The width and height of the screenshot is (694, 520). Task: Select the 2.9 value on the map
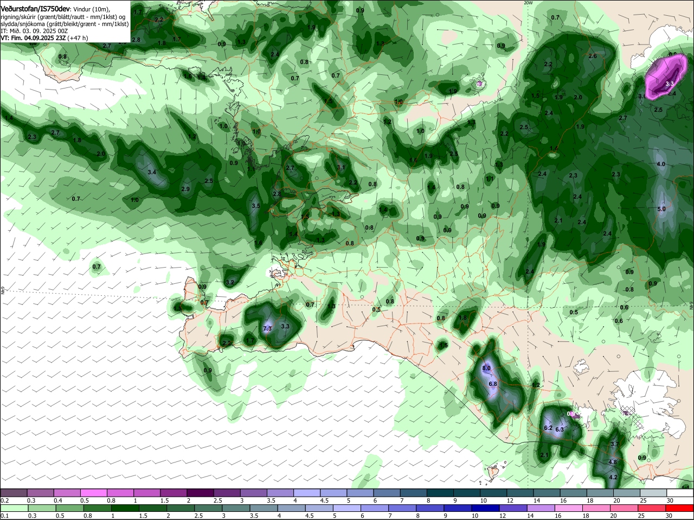click(x=185, y=189)
